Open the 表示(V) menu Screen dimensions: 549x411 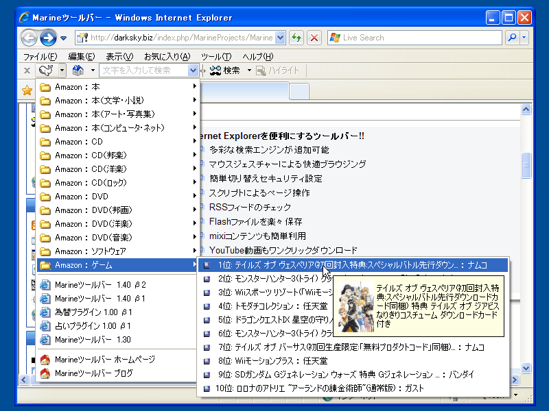coord(119,57)
